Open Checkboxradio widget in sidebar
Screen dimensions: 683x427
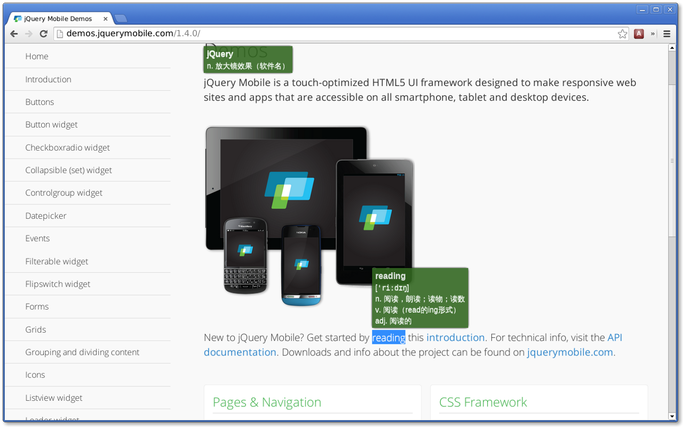click(x=88, y=148)
